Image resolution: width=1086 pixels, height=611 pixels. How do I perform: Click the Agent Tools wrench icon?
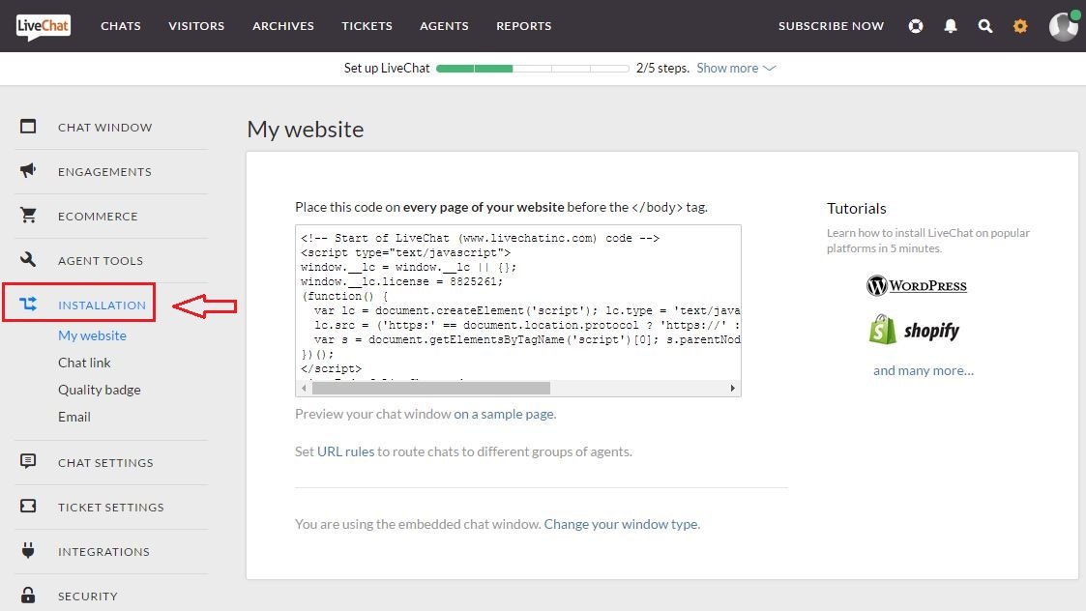click(28, 259)
